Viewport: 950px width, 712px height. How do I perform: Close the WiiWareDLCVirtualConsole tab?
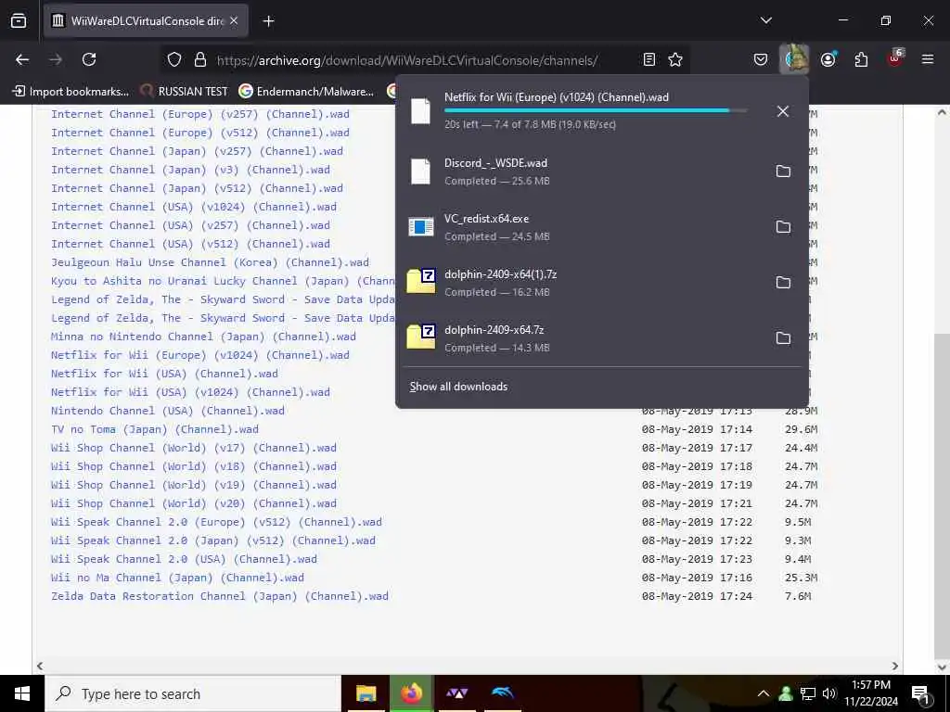[x=234, y=20]
